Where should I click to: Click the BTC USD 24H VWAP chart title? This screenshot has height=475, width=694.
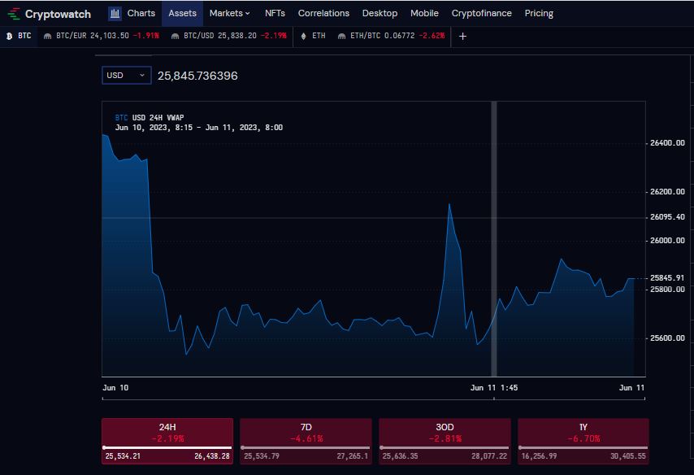pos(150,117)
